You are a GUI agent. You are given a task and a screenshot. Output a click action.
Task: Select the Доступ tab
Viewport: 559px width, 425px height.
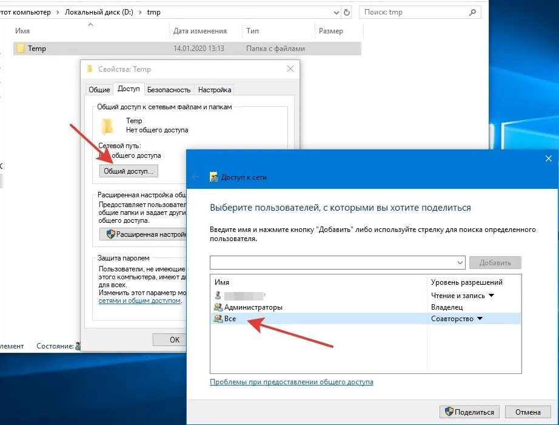[x=129, y=89]
